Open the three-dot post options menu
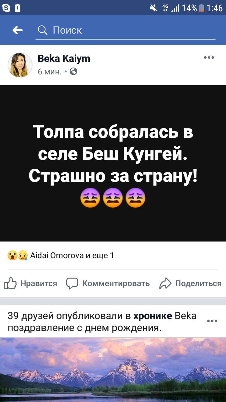 pyautogui.click(x=209, y=57)
